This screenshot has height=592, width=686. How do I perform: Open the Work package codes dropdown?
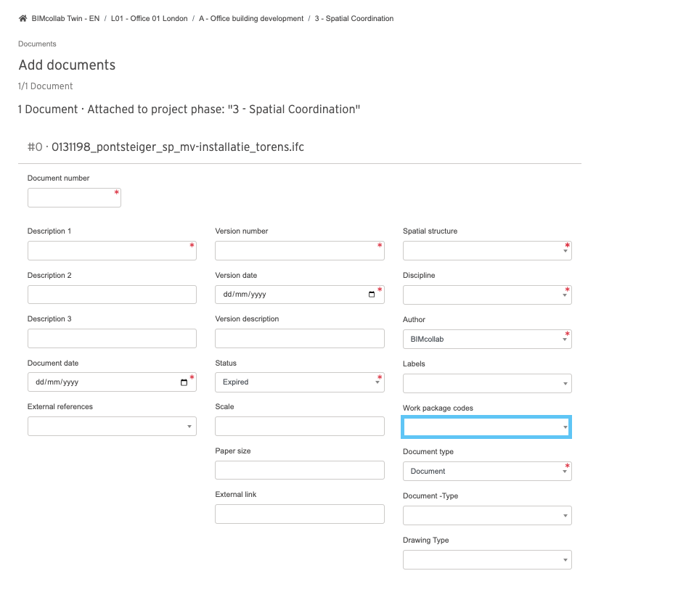coord(486,427)
